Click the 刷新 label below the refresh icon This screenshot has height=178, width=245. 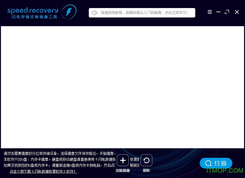[x=146, y=170]
